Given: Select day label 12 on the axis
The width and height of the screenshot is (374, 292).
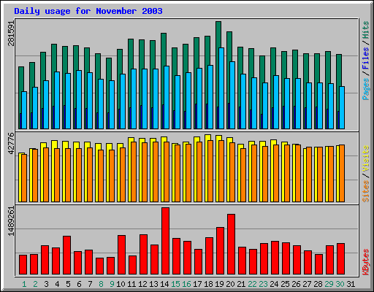Looking at the screenshot, I should coord(142,284).
